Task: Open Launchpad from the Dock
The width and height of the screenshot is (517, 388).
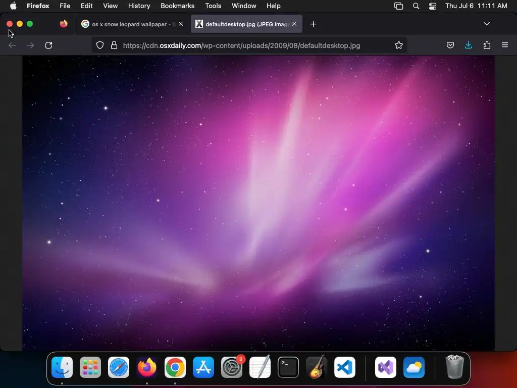Action: pyautogui.click(x=90, y=367)
